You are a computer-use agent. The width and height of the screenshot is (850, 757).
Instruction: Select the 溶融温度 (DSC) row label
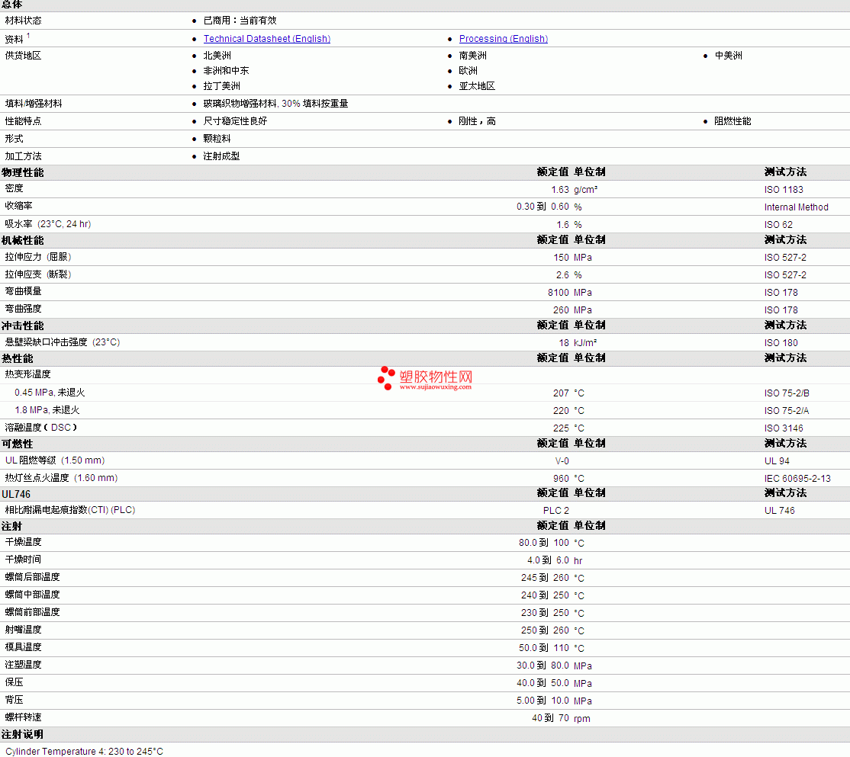coord(41,427)
